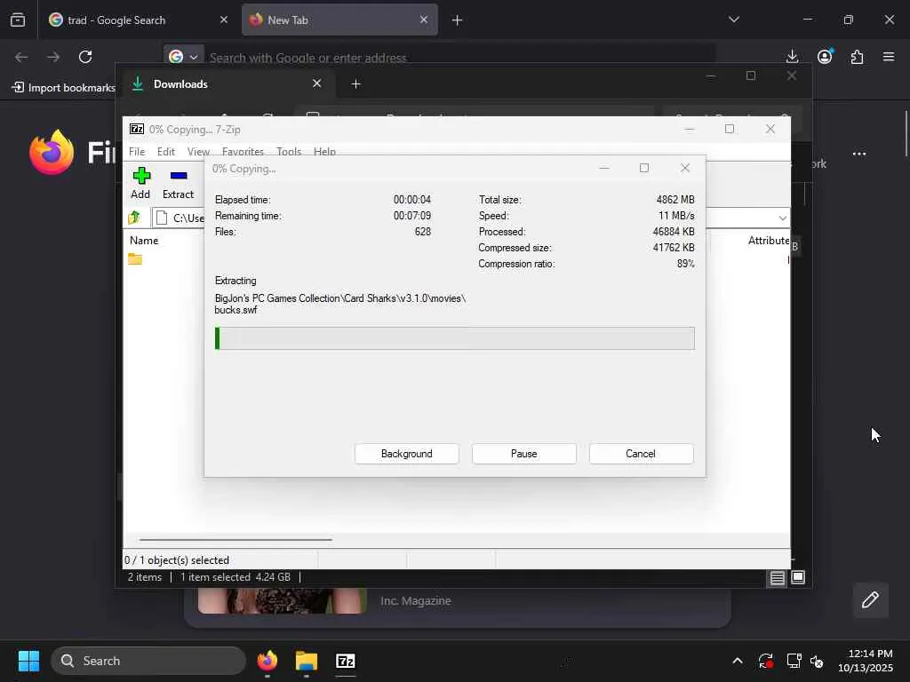Screen dimensions: 910x682
Task: Open the 7-Zip Tools menu
Action: pyautogui.click(x=289, y=151)
